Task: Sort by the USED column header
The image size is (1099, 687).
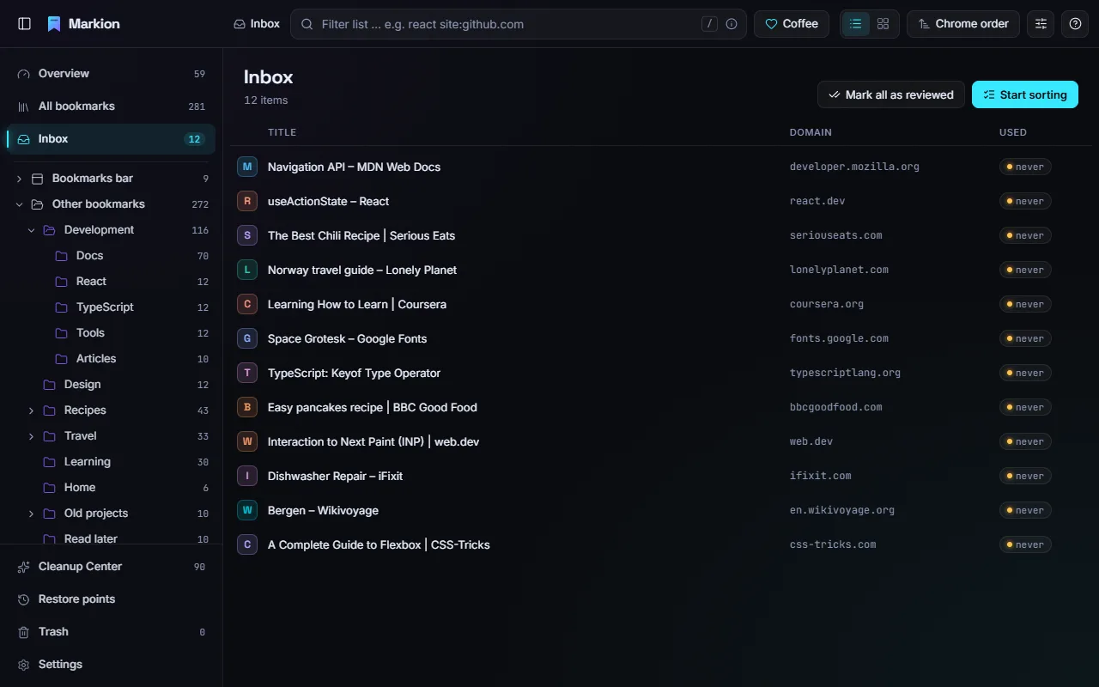Action: pos(1013,132)
